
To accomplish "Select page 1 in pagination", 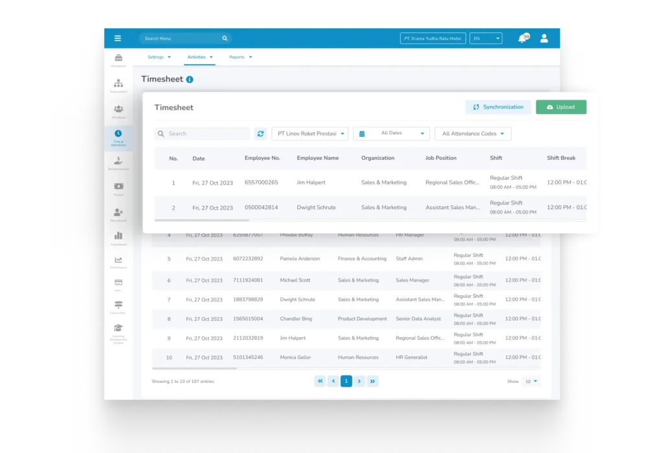I will click(x=346, y=381).
